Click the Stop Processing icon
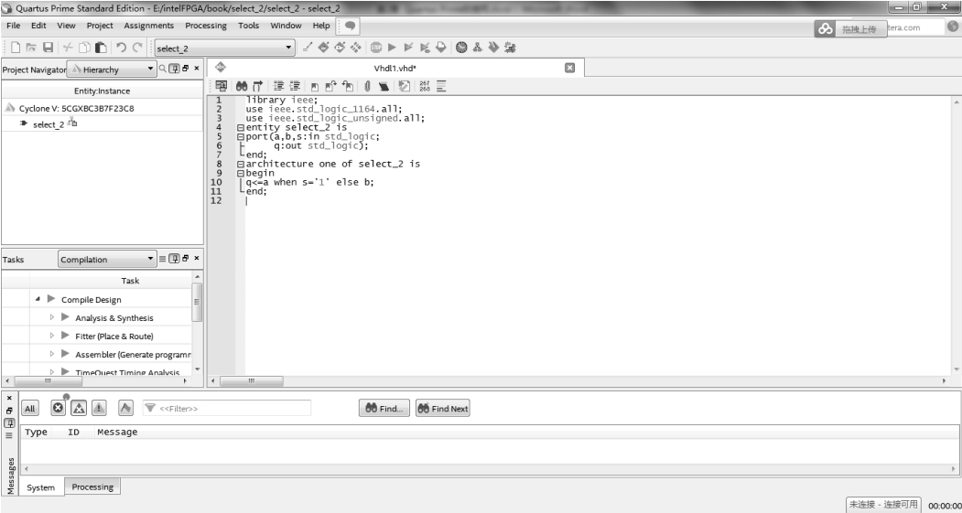The height and width of the screenshot is (513, 962). click(376, 48)
